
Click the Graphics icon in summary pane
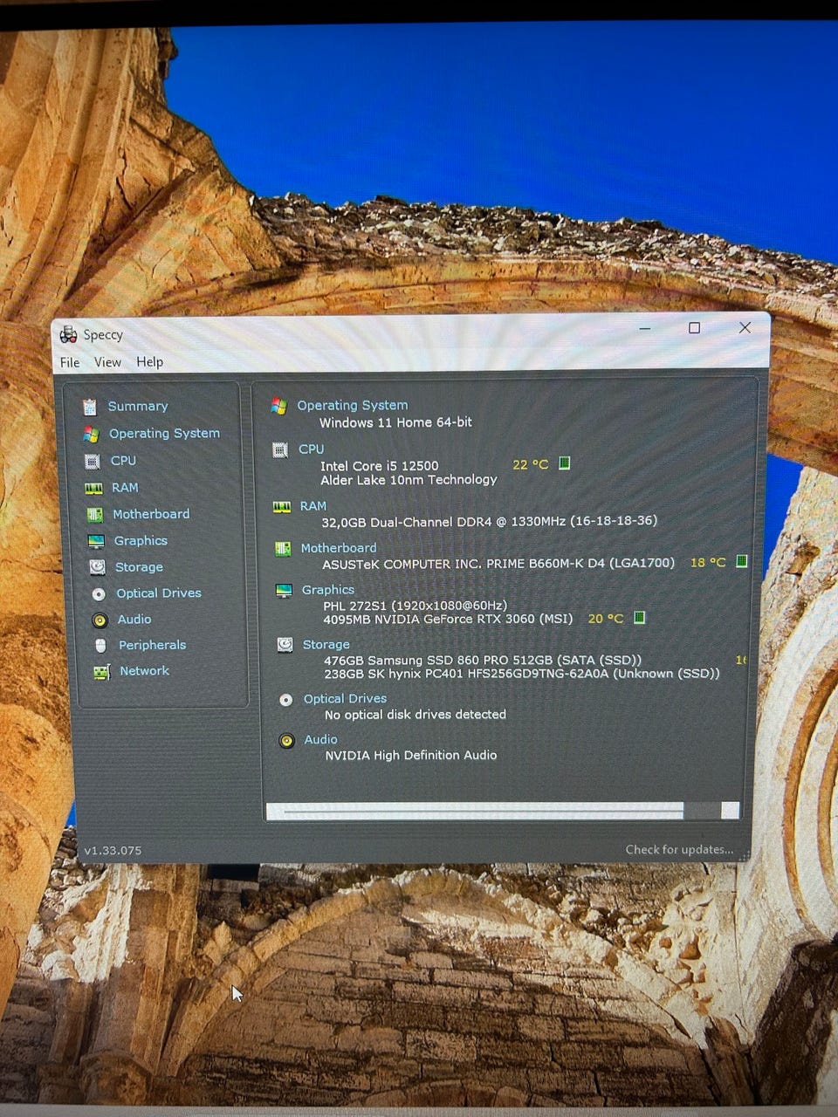(284, 591)
